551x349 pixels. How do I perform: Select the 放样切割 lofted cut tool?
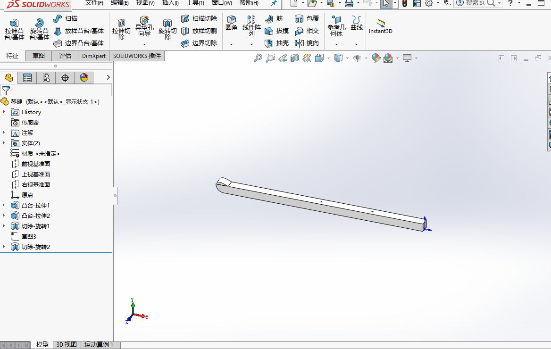coord(199,31)
